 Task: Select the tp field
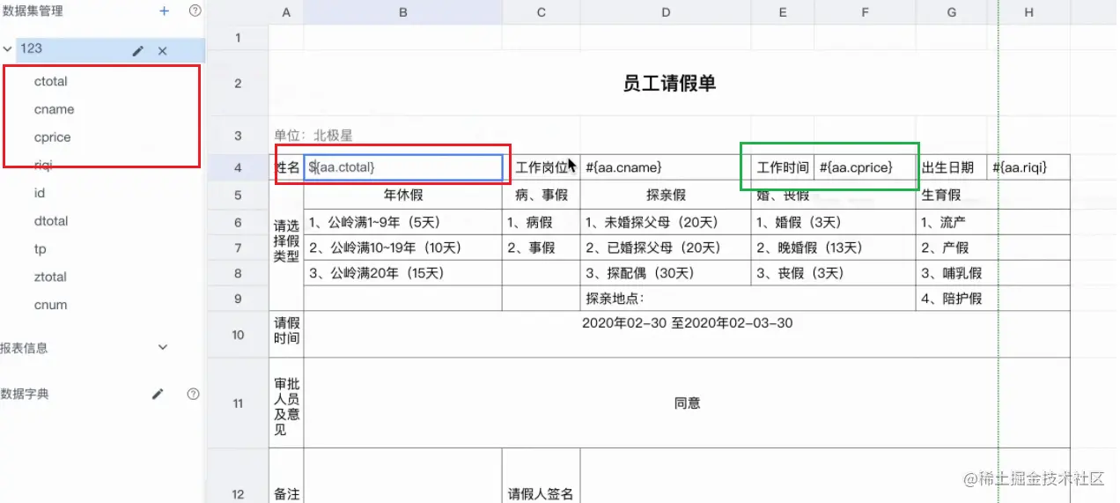coord(40,249)
